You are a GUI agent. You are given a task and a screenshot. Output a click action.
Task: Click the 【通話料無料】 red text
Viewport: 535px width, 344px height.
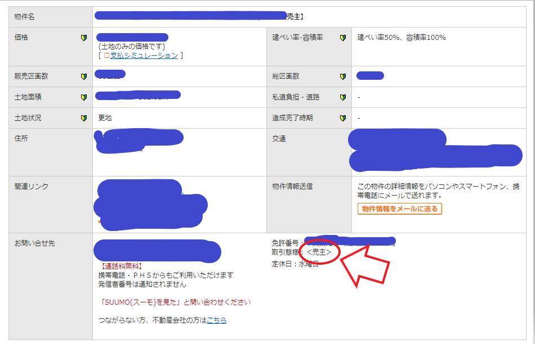[121, 266]
